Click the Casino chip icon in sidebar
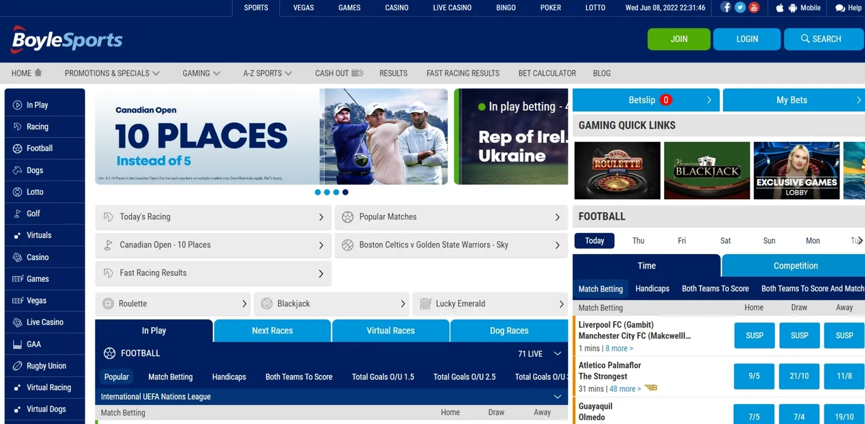Screen dimensions: 865x424 [17, 257]
